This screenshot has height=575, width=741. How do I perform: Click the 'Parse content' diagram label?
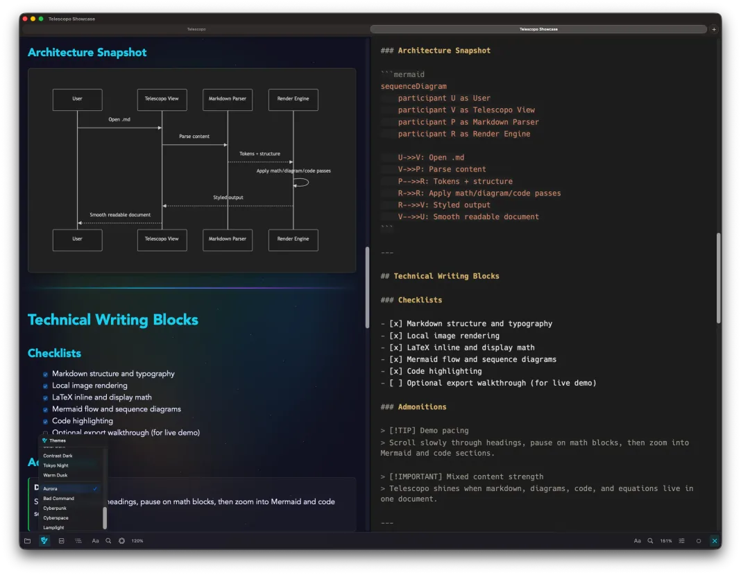tap(194, 137)
